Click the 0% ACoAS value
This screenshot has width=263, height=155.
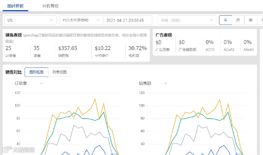point(228,42)
